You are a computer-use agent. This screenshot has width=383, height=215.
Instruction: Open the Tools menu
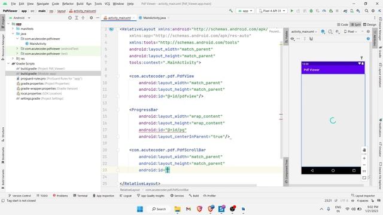coord(98,4)
